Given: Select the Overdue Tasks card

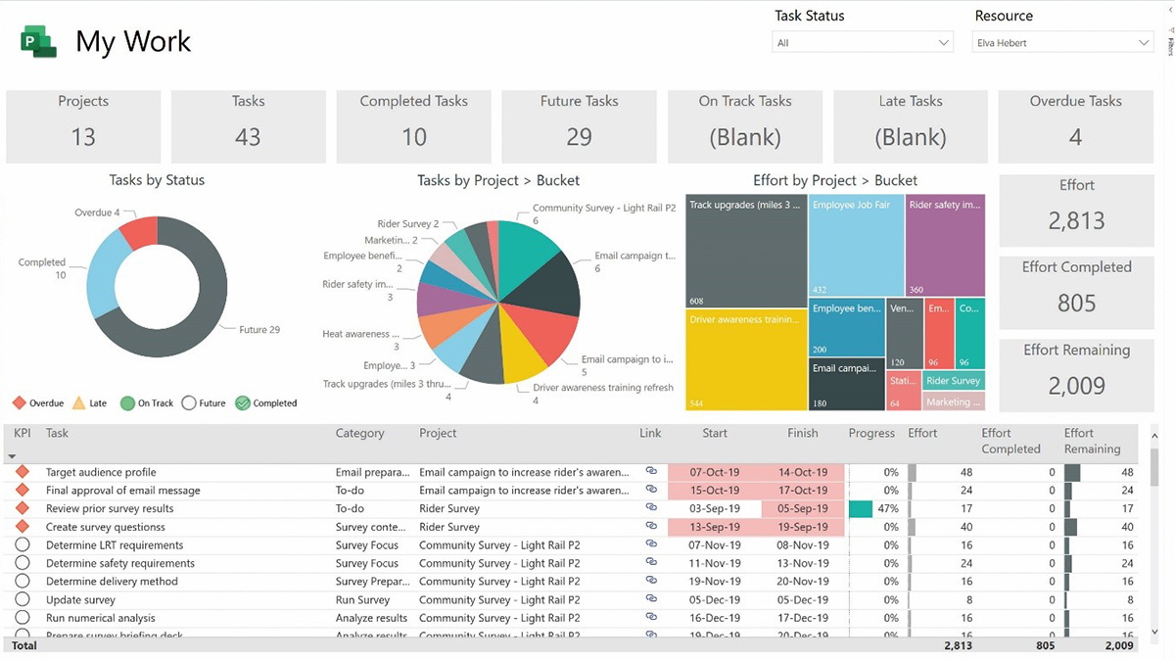Looking at the screenshot, I should point(1075,126).
